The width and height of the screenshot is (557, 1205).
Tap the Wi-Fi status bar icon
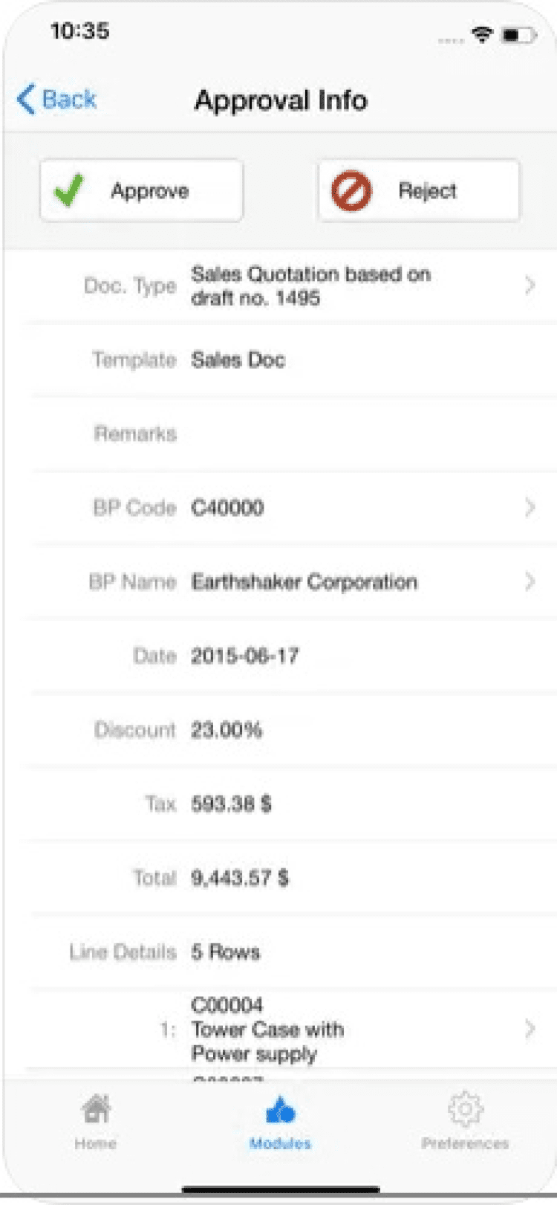click(x=482, y=34)
